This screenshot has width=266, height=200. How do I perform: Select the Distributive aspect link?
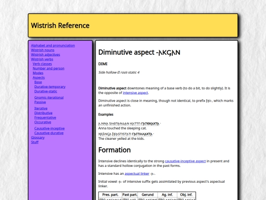pyautogui.click(x=43, y=113)
